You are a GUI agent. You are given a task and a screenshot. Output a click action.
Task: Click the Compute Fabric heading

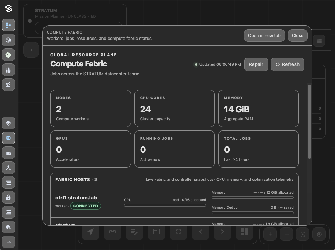coord(79,64)
